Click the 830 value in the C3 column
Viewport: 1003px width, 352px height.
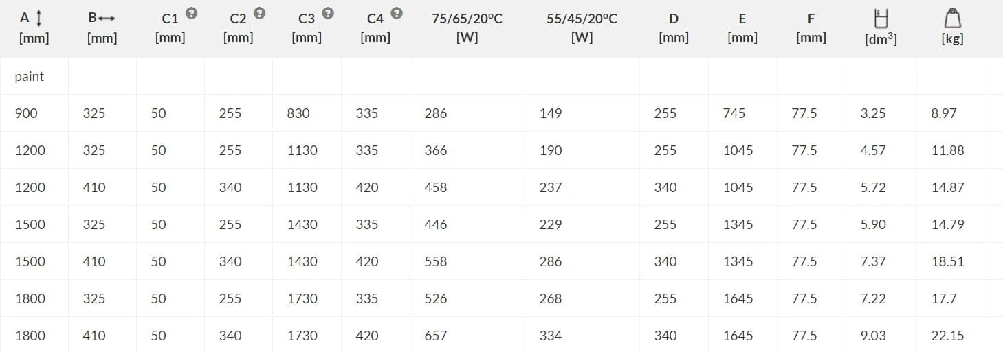click(x=298, y=114)
